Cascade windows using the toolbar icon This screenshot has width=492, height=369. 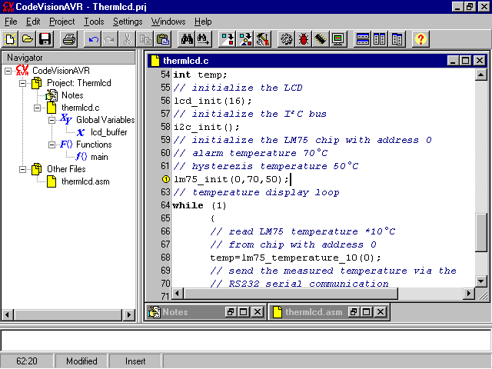tap(397, 39)
